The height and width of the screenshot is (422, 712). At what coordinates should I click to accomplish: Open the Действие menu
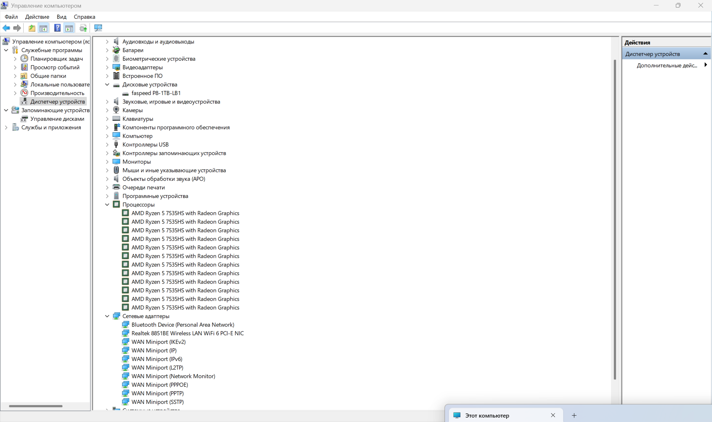37,17
